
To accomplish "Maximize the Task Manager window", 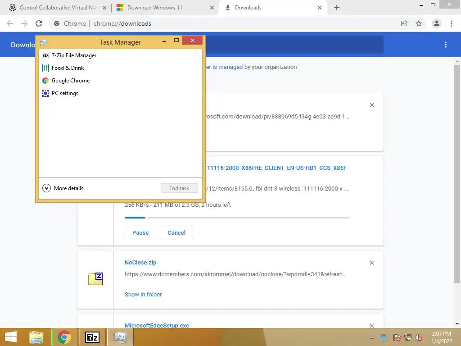I will (176, 40).
